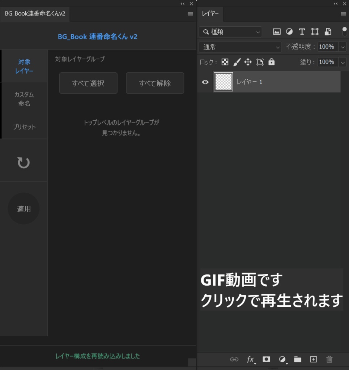
Task: Select the BG_Book連番命名くんv2 panel tab
Action: [x=35, y=14]
